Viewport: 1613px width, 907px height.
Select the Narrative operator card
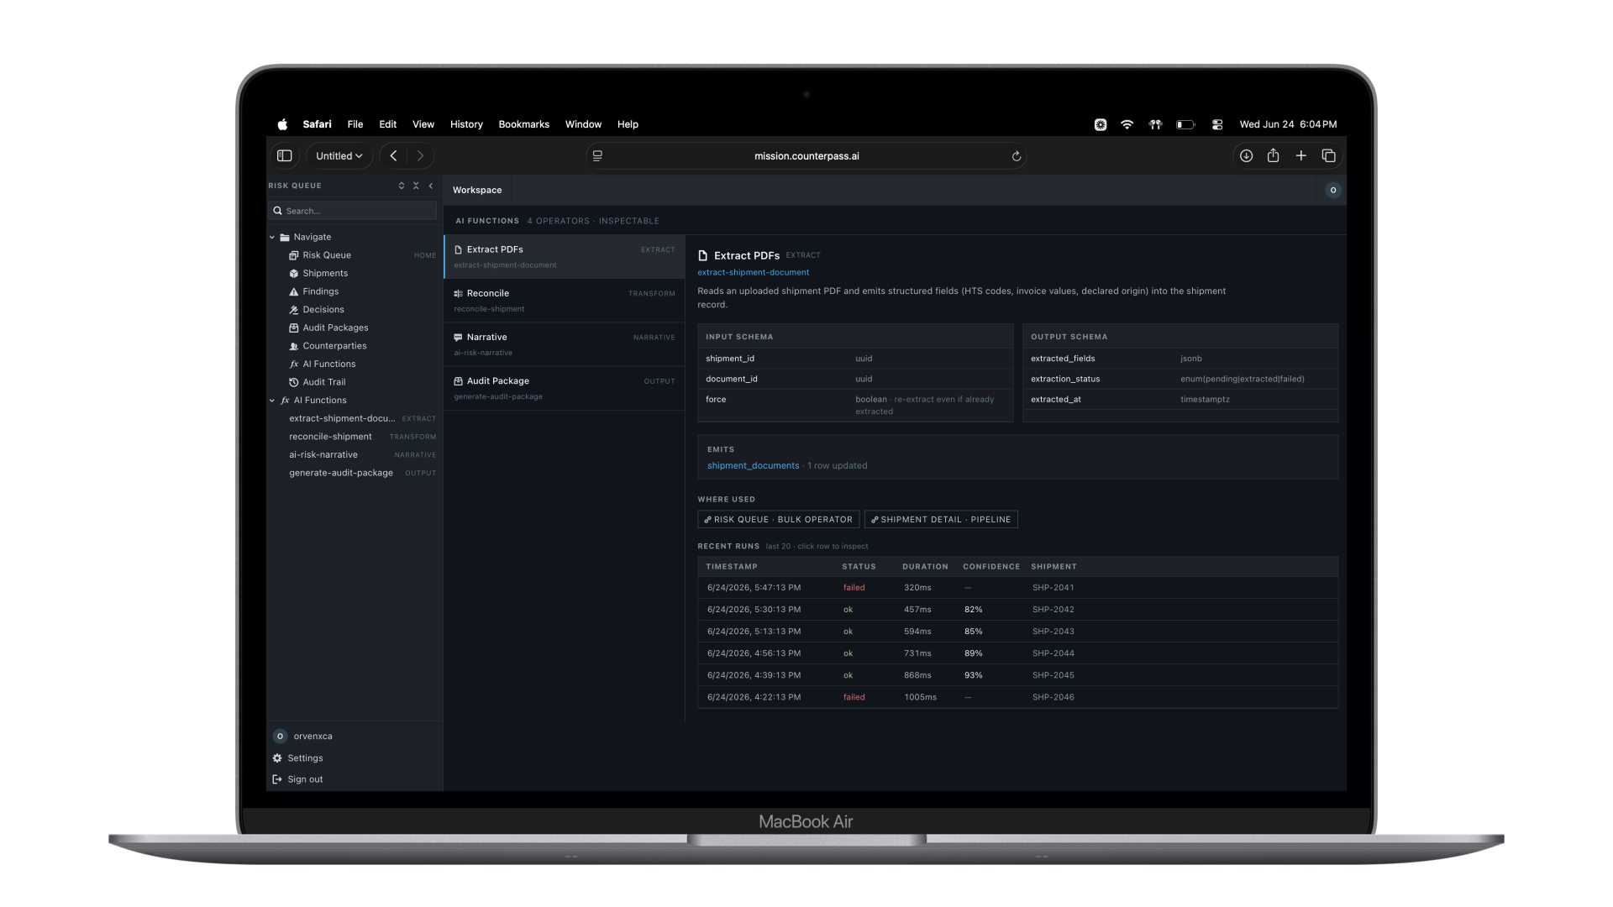pos(565,344)
